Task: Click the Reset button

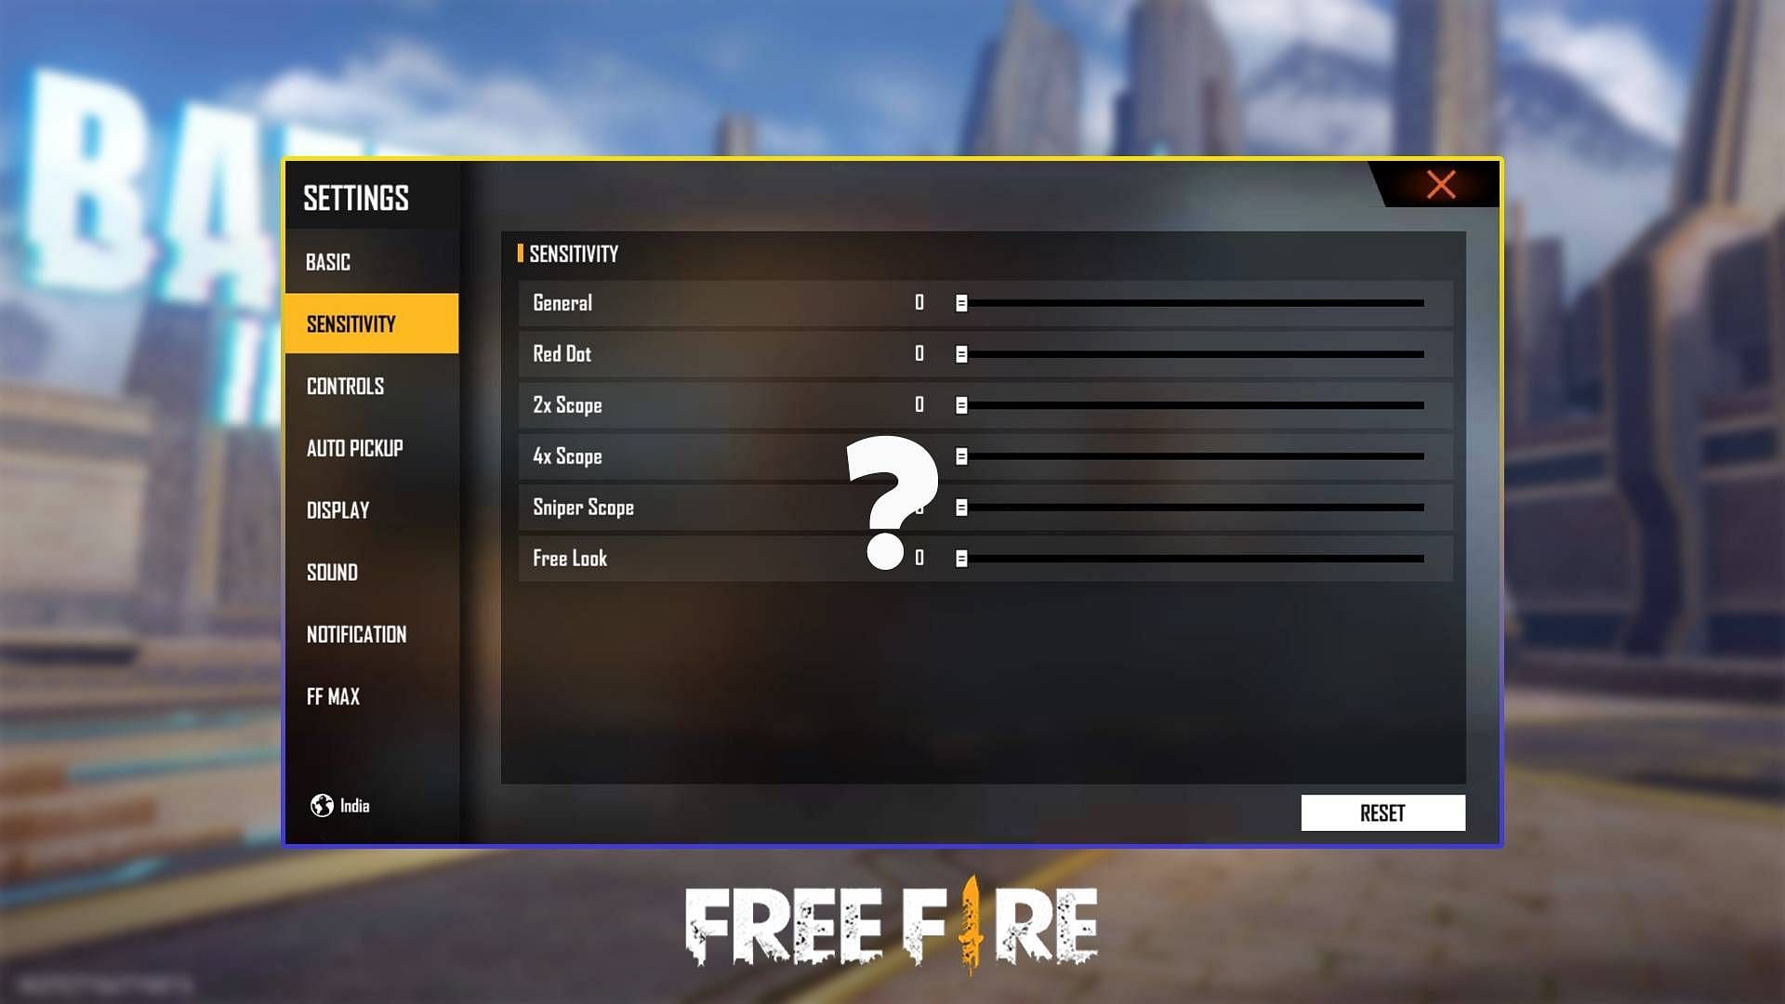Action: click(x=1382, y=812)
